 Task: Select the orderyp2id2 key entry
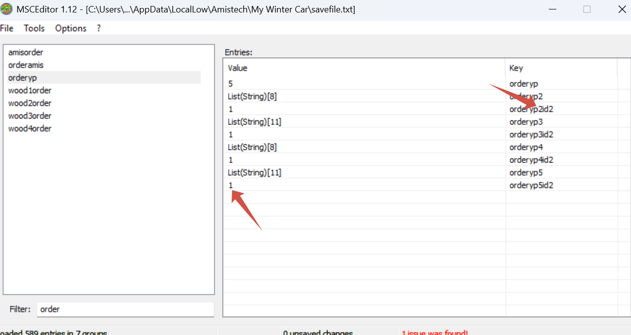(531, 109)
